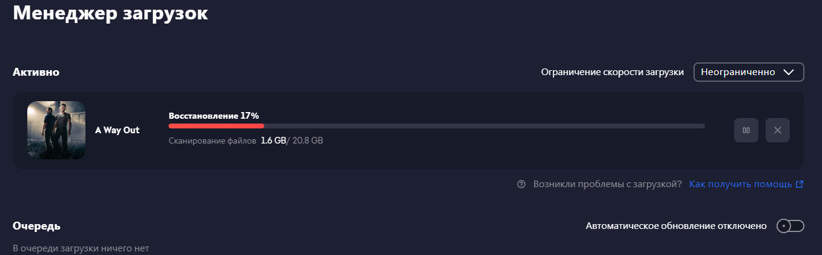Click the external link arrow icon

coord(800,184)
